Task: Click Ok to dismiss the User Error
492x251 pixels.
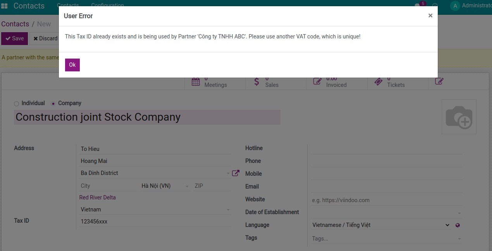Action: pos(72,65)
